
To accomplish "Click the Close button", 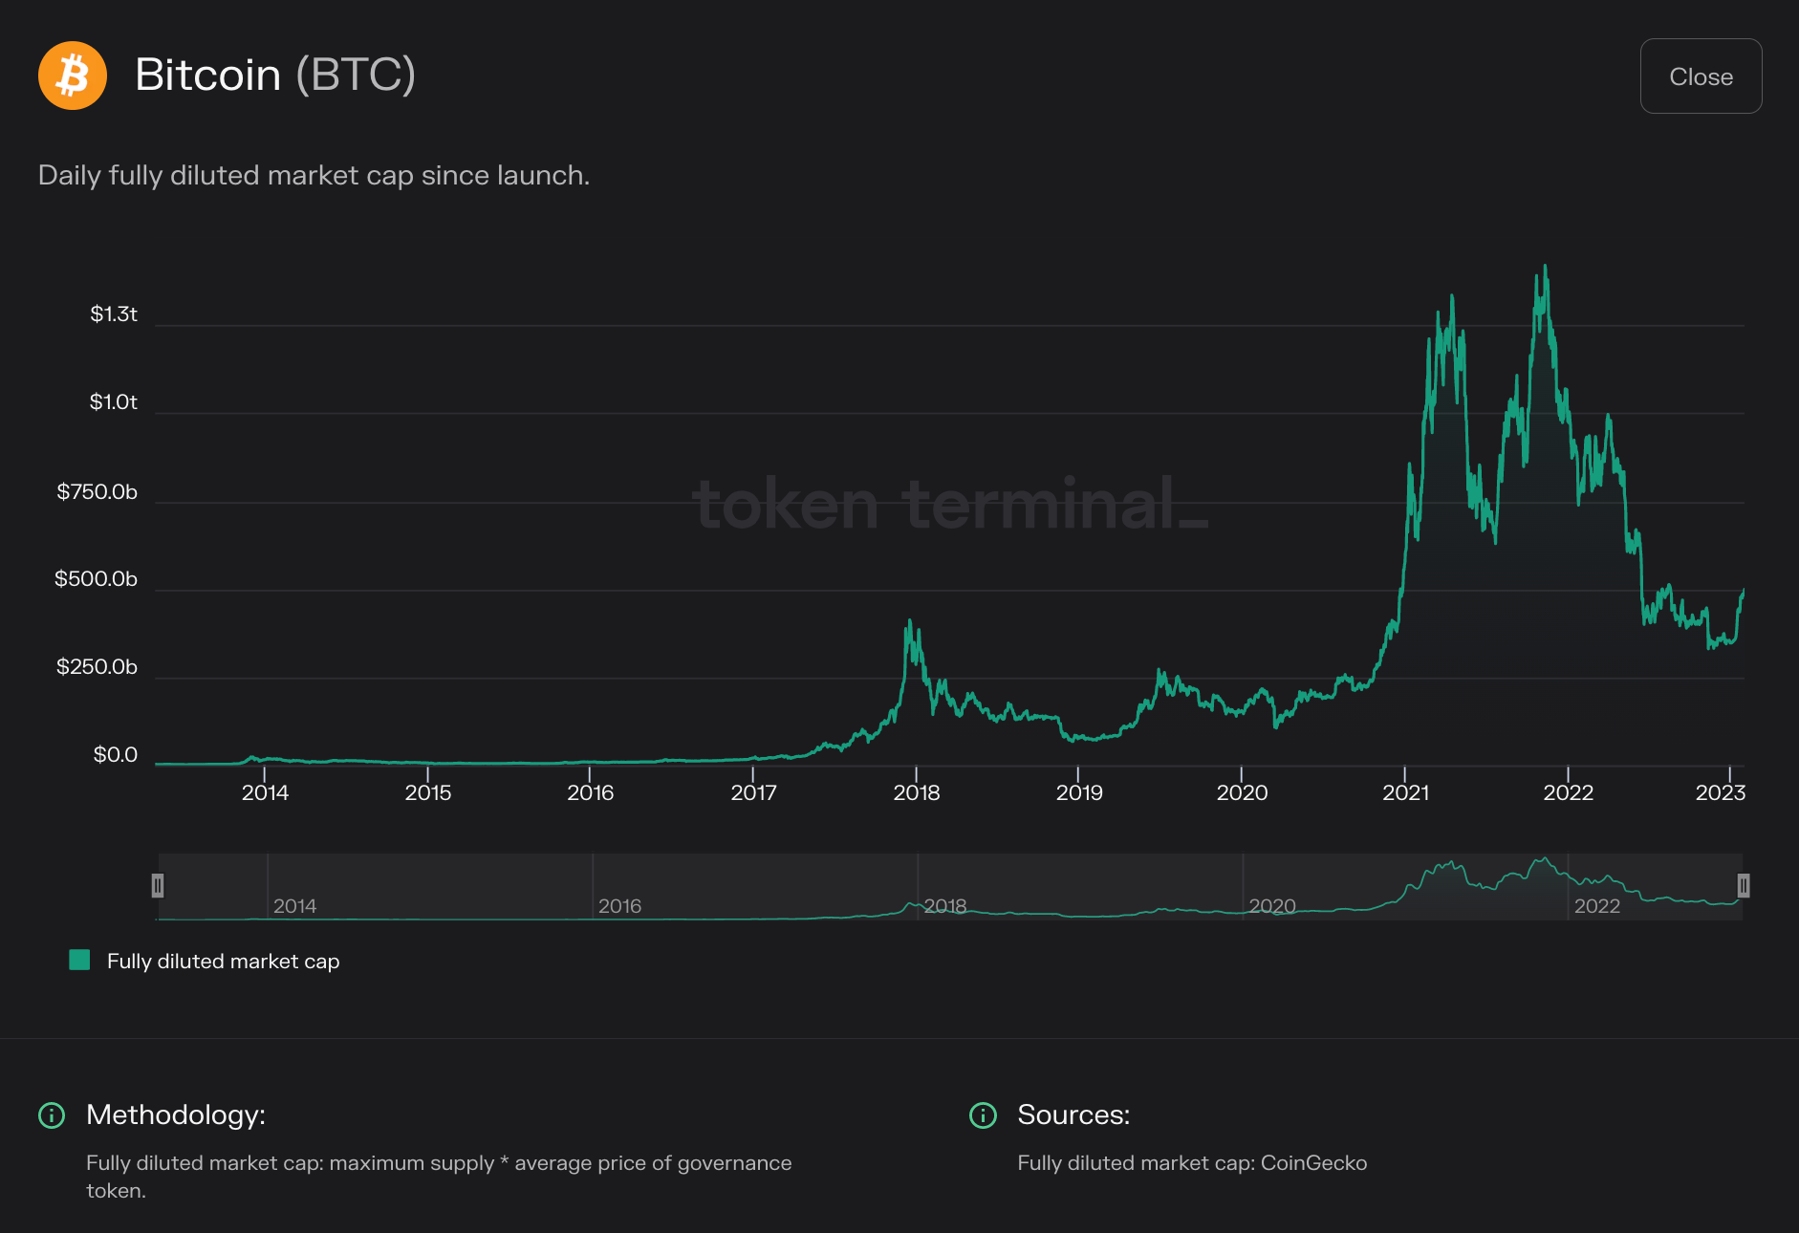I will point(1701,76).
